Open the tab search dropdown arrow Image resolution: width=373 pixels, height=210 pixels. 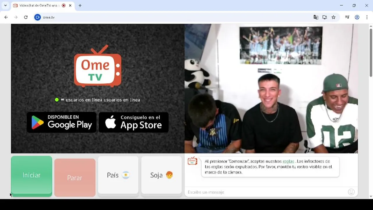(5, 6)
